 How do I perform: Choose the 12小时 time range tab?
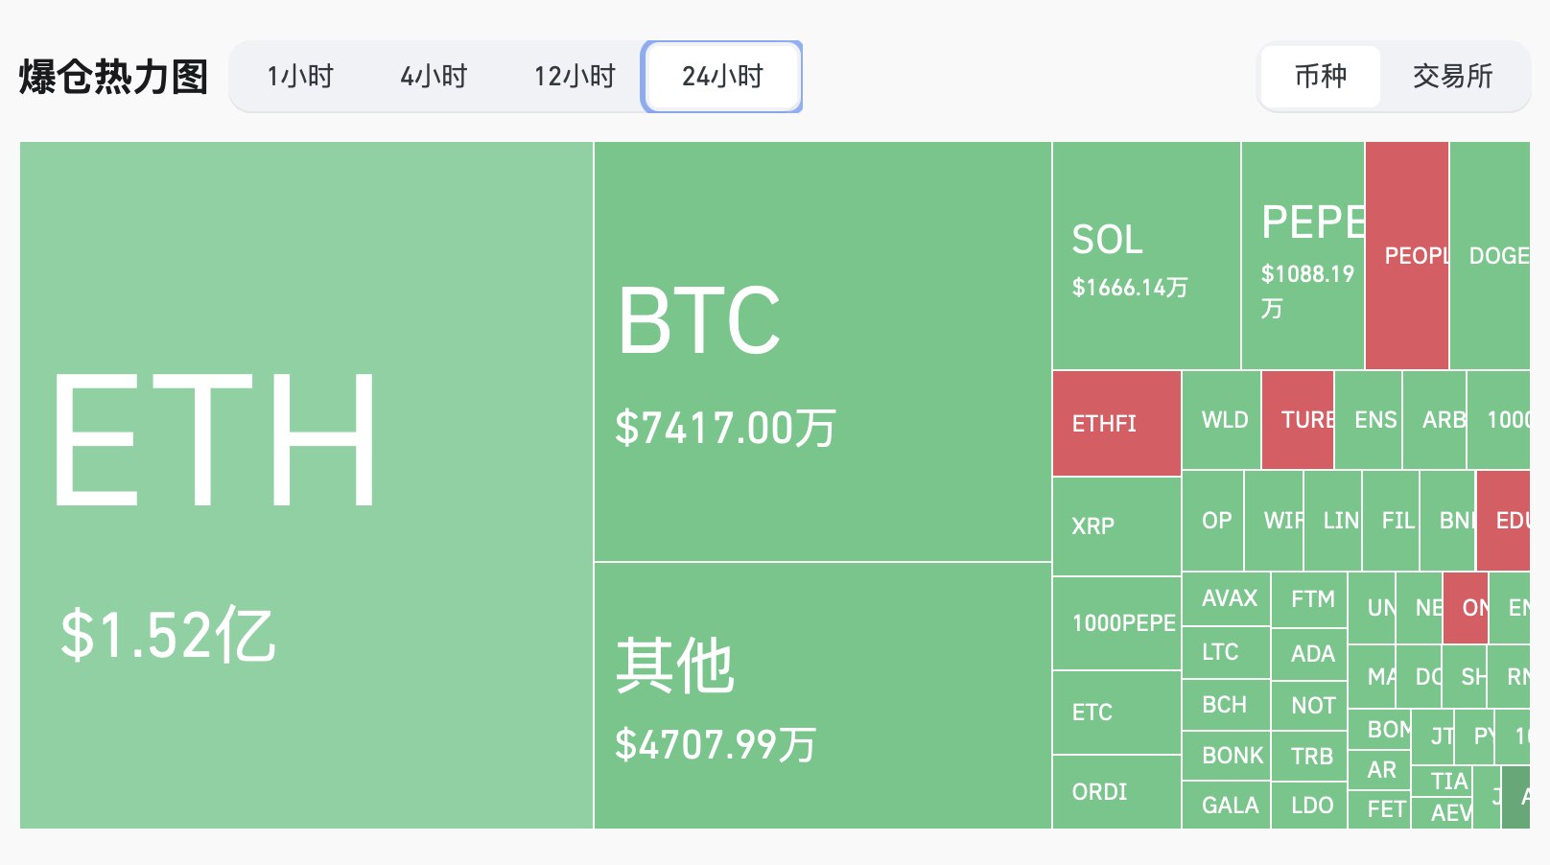point(575,77)
